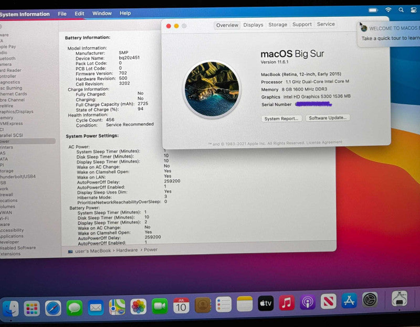Open the License Agreement link

(x=324, y=142)
